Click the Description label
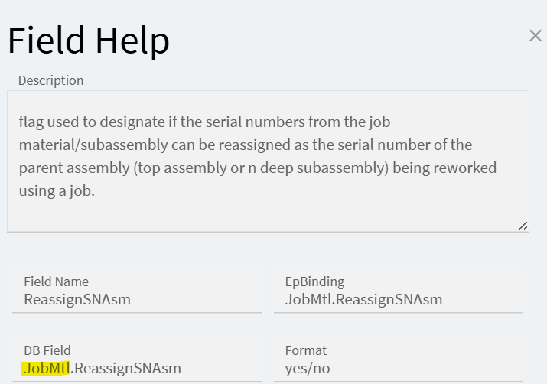This screenshot has height=384, width=547. [x=51, y=80]
